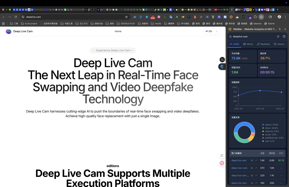
Task: Click the red 14223 badge extension icon
Action: [x=153, y=17]
